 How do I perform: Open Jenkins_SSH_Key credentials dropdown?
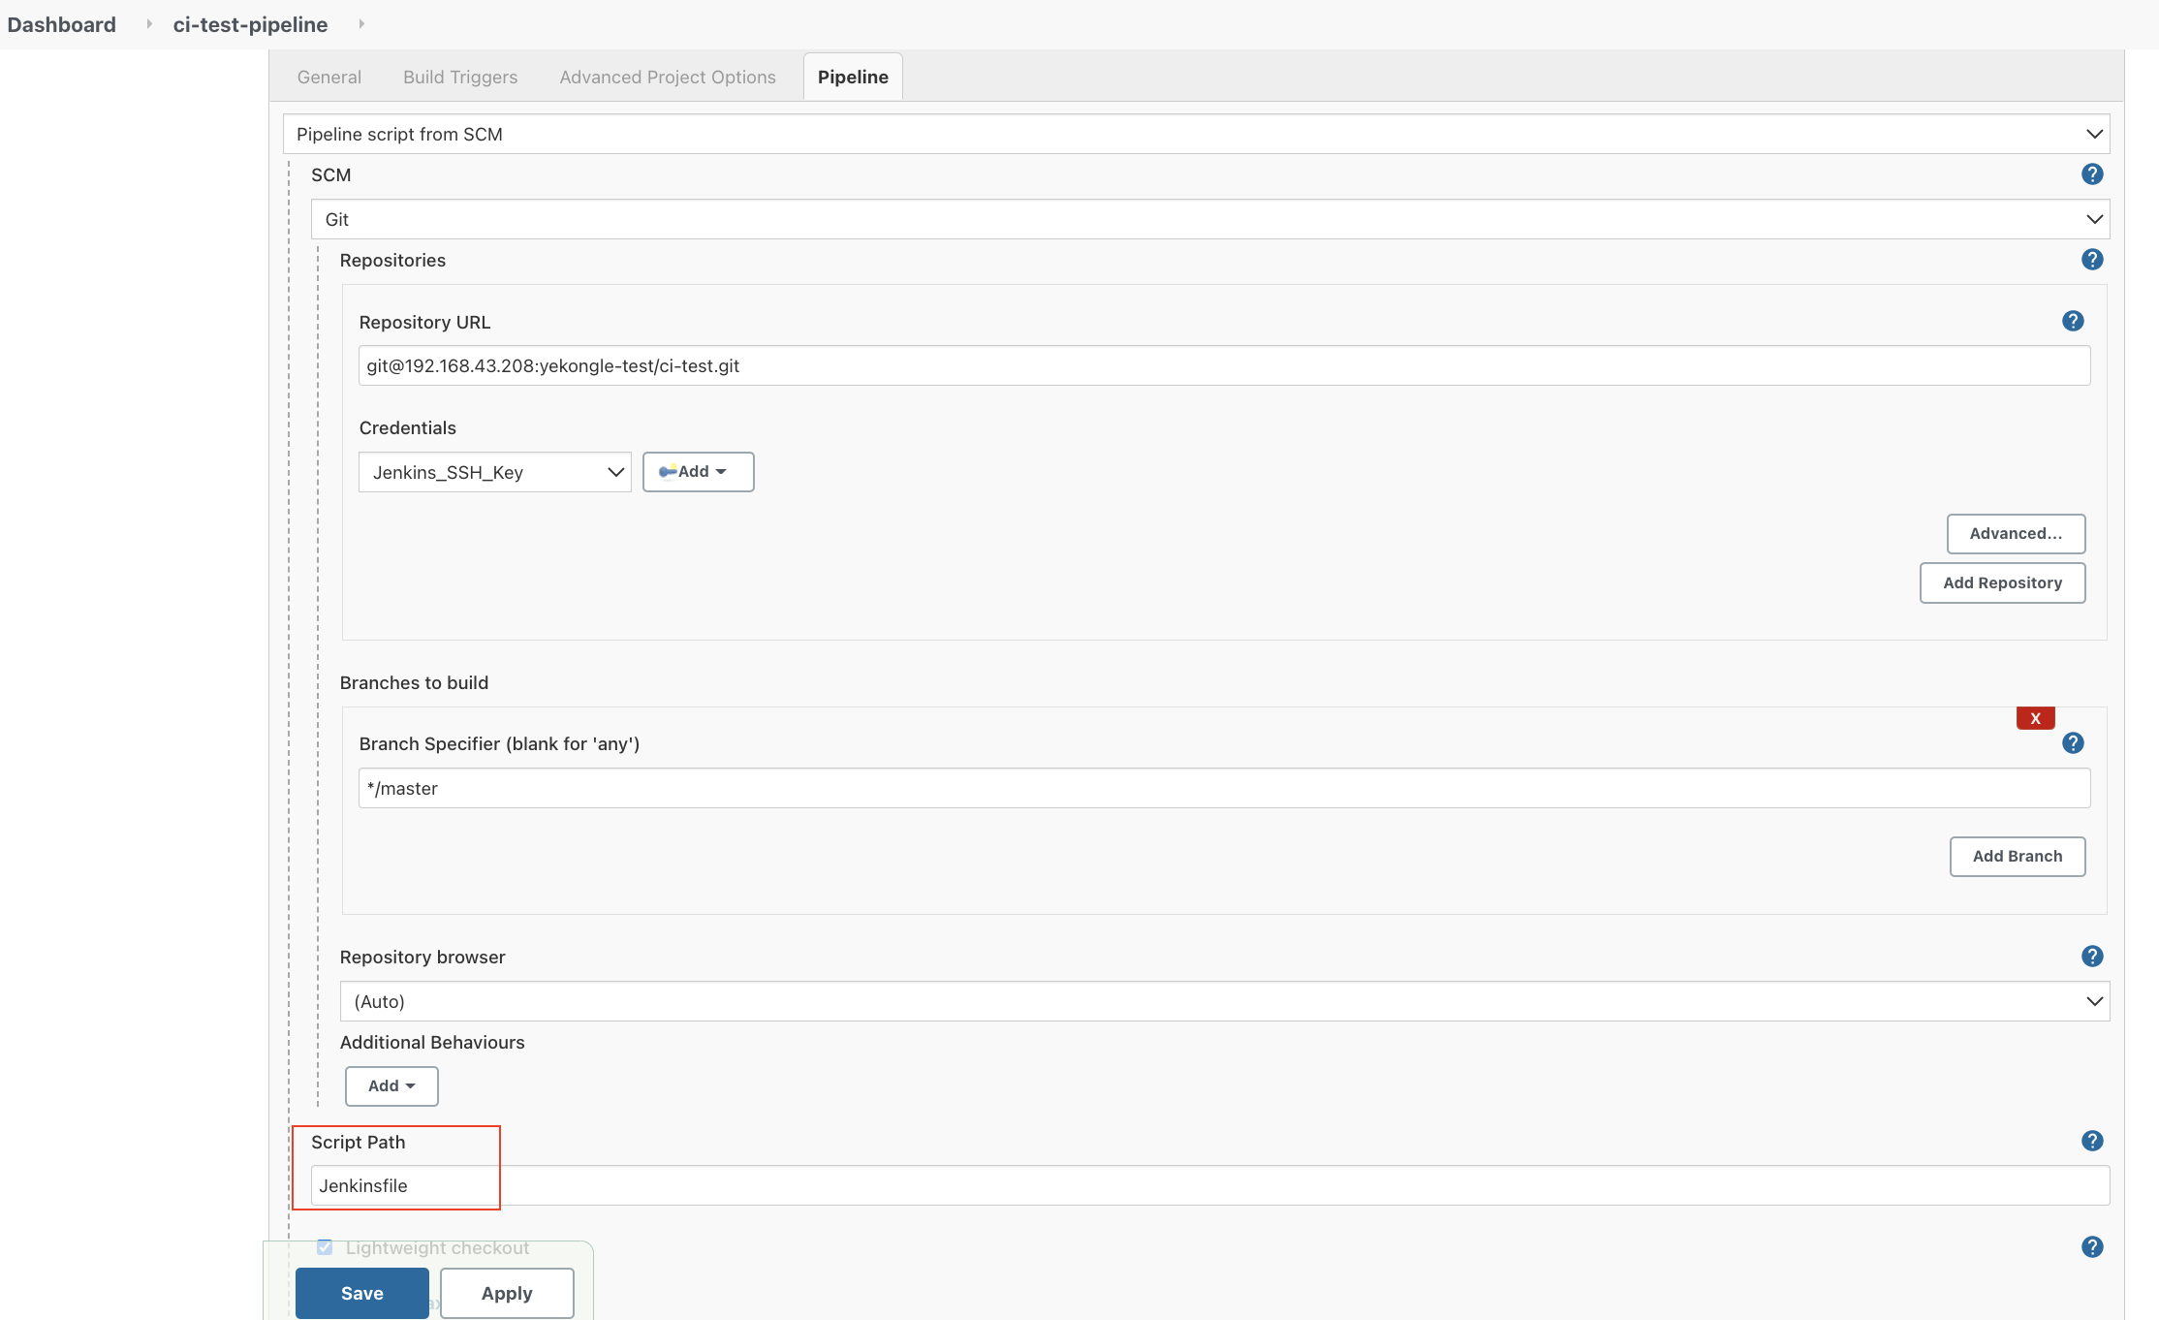click(494, 472)
